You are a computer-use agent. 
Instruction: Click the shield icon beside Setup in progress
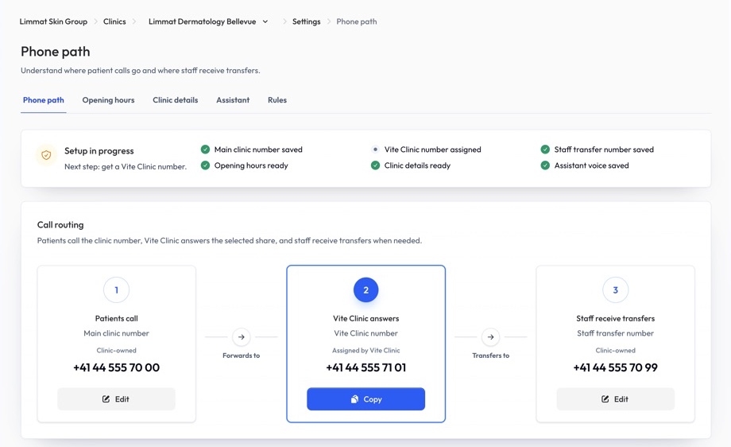pyautogui.click(x=46, y=155)
